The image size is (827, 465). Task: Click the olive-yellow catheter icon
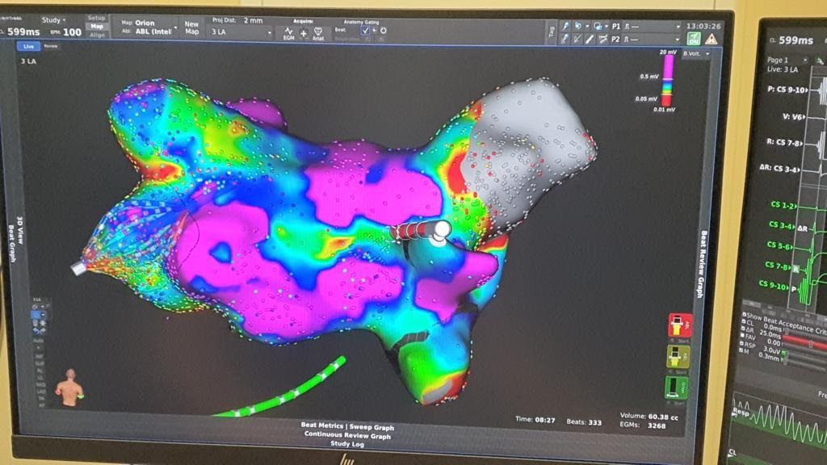(x=678, y=356)
